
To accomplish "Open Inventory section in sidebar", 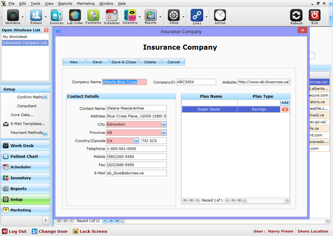I will [25, 178].
